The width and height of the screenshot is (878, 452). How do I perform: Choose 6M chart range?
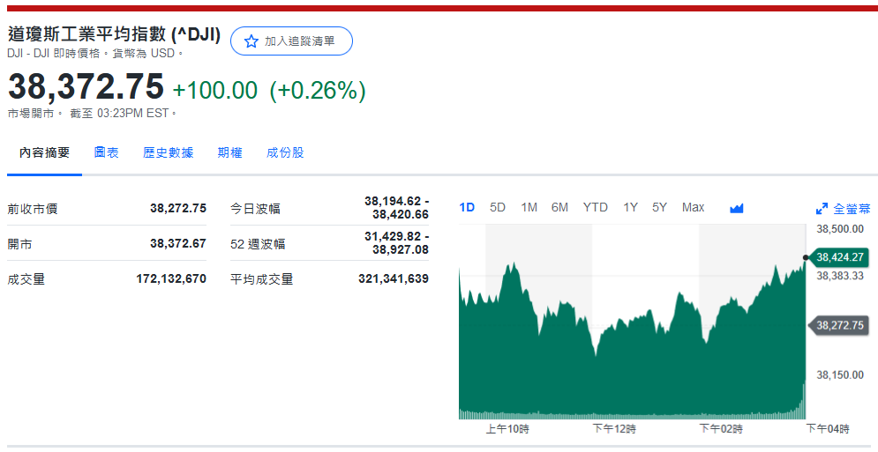(x=559, y=207)
